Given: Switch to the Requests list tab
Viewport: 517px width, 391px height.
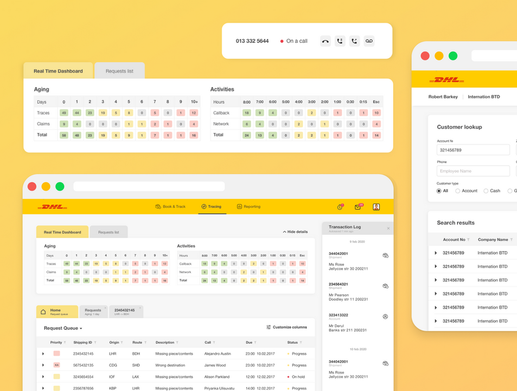Looking at the screenshot, I should pyautogui.click(x=108, y=231).
